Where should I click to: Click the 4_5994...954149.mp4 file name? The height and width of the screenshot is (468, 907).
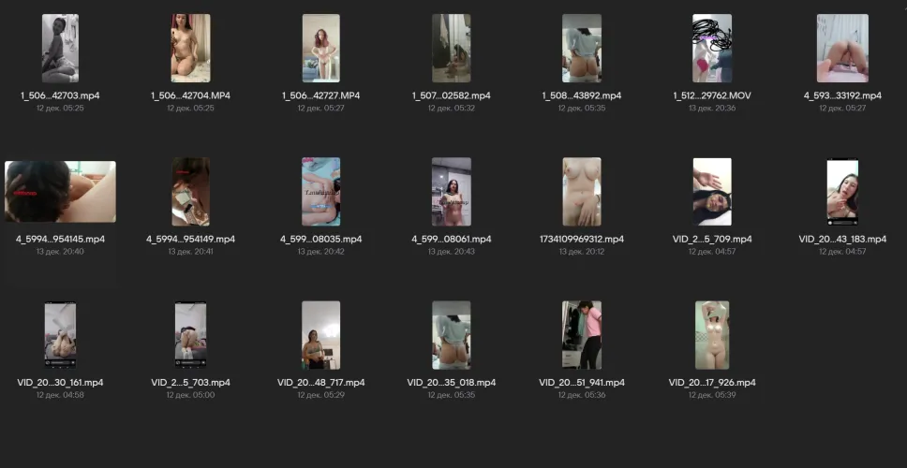tap(190, 239)
